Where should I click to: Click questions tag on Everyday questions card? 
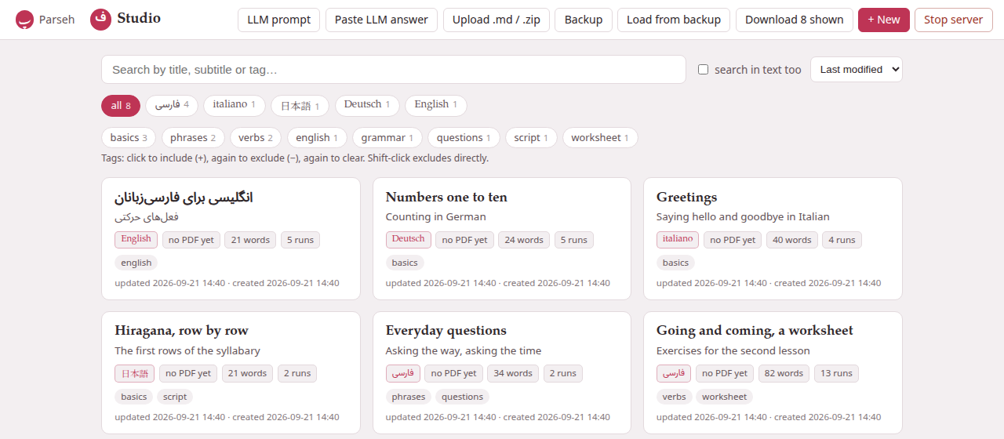(462, 397)
